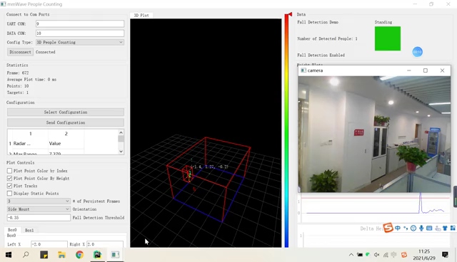Screen dimensions: 457x262
Task: Enable Plot Point Color by Index checkbox
Action: [x=9, y=171]
